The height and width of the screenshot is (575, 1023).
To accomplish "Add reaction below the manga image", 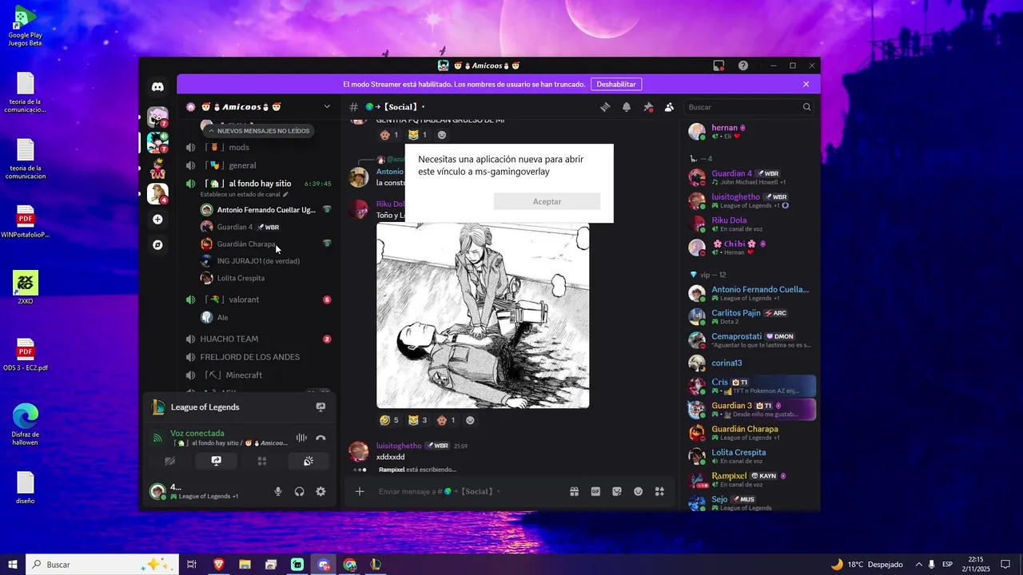I will coord(470,420).
